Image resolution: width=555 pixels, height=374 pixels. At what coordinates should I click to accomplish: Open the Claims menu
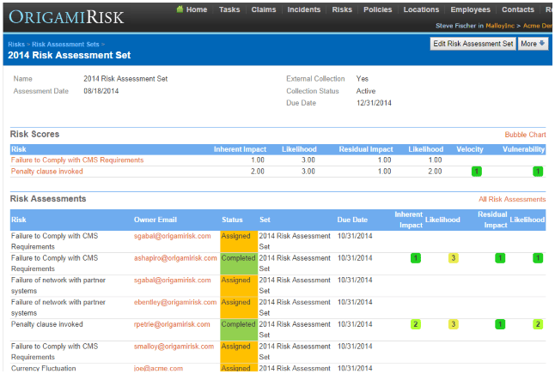point(264,9)
